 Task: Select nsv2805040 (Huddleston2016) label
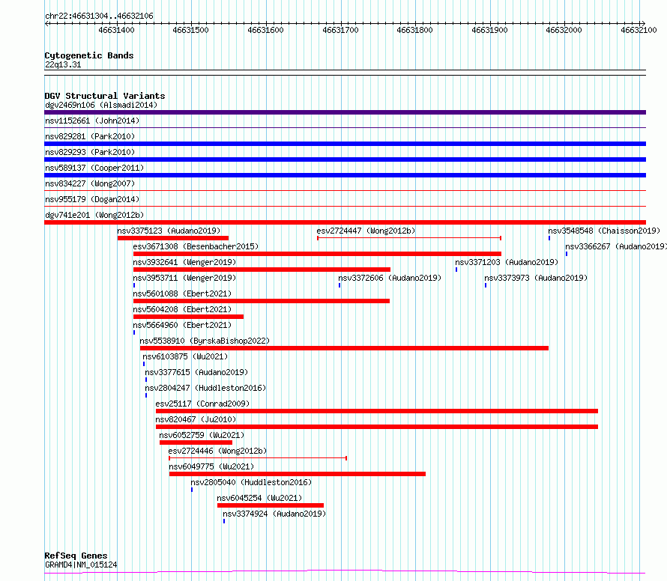click(251, 482)
